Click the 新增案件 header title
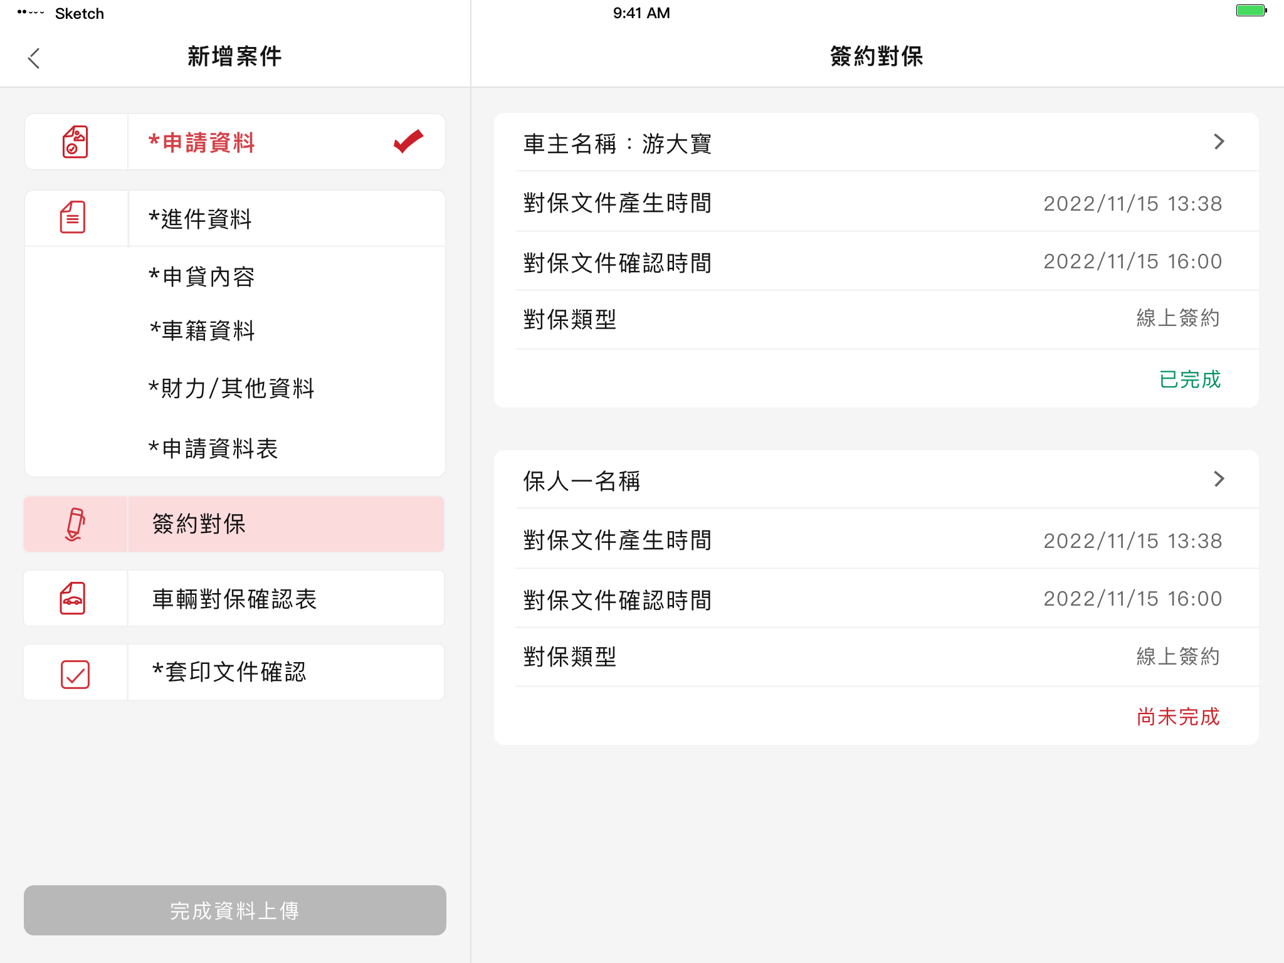The image size is (1284, 963). click(234, 56)
